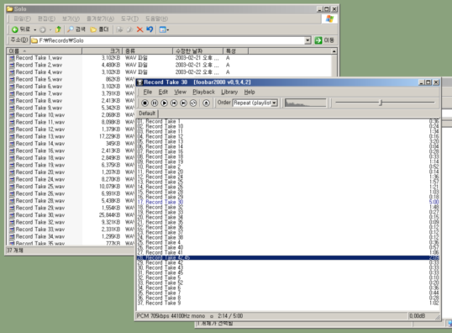The height and width of the screenshot is (333, 452).
Task: Click the 0.00dB volume readout in status bar
Action: [x=417, y=316]
